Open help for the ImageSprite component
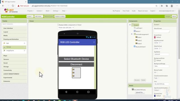Image resolution: width=180 pixels, height=101 pixels. (x=24, y=50)
